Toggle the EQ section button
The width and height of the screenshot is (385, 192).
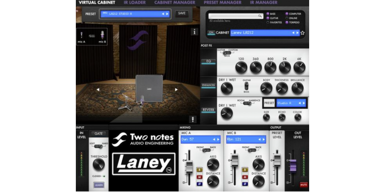208,61
